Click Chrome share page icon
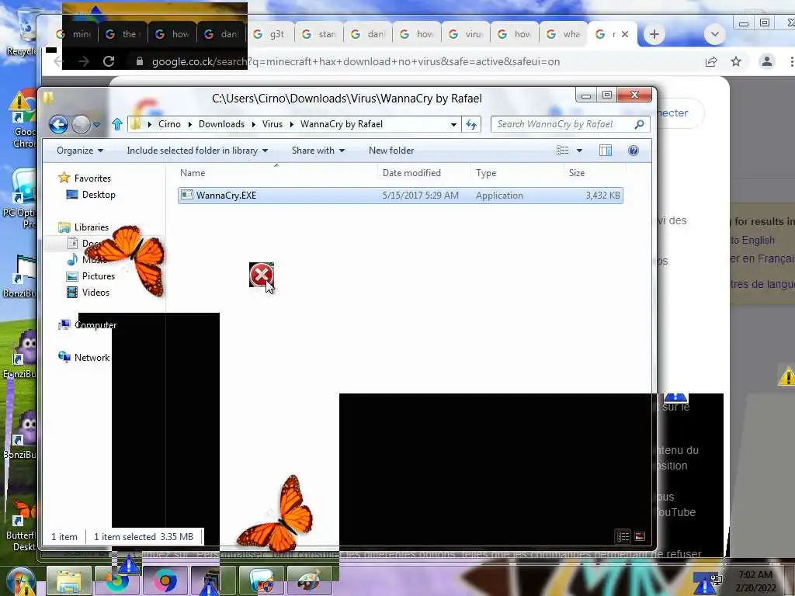 coord(711,61)
